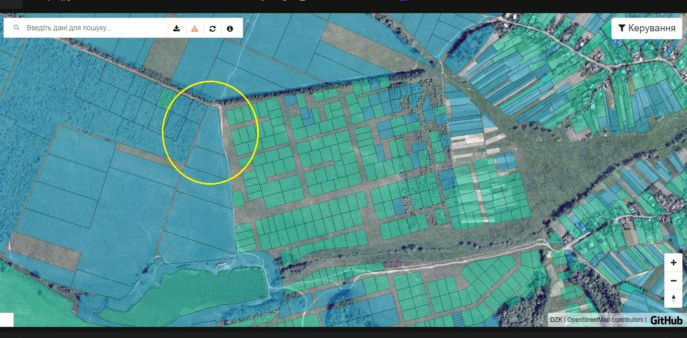Zoom out with the minus button
The image size is (687, 338).
click(673, 280)
